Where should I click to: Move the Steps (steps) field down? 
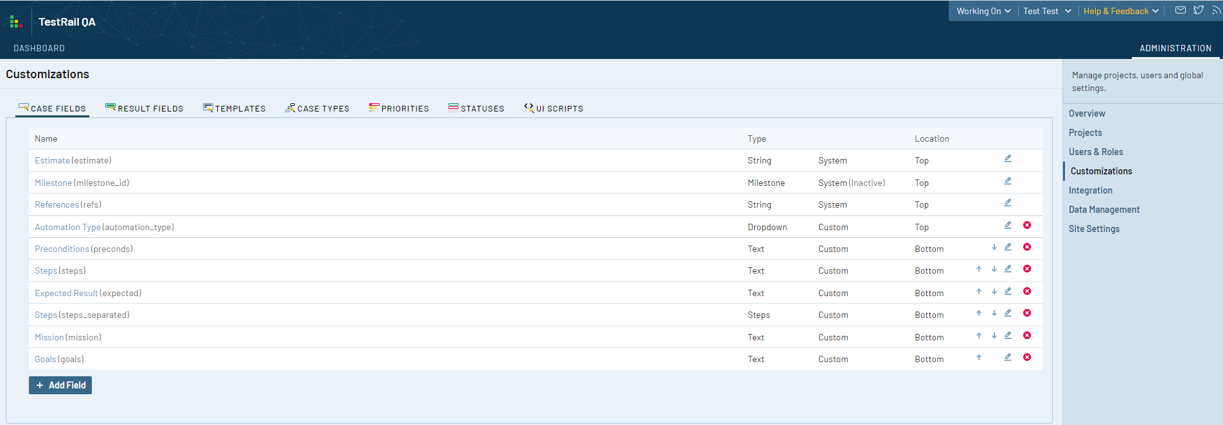click(x=994, y=269)
